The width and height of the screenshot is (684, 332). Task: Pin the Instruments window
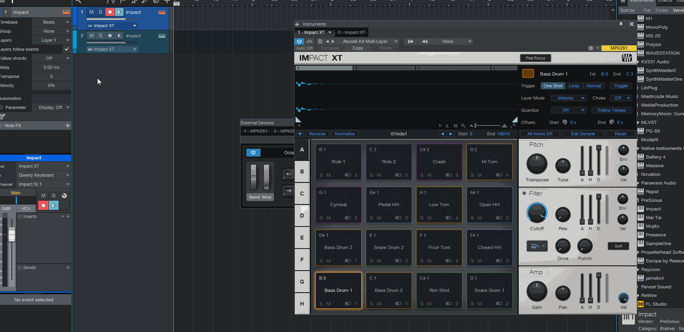coord(621,24)
